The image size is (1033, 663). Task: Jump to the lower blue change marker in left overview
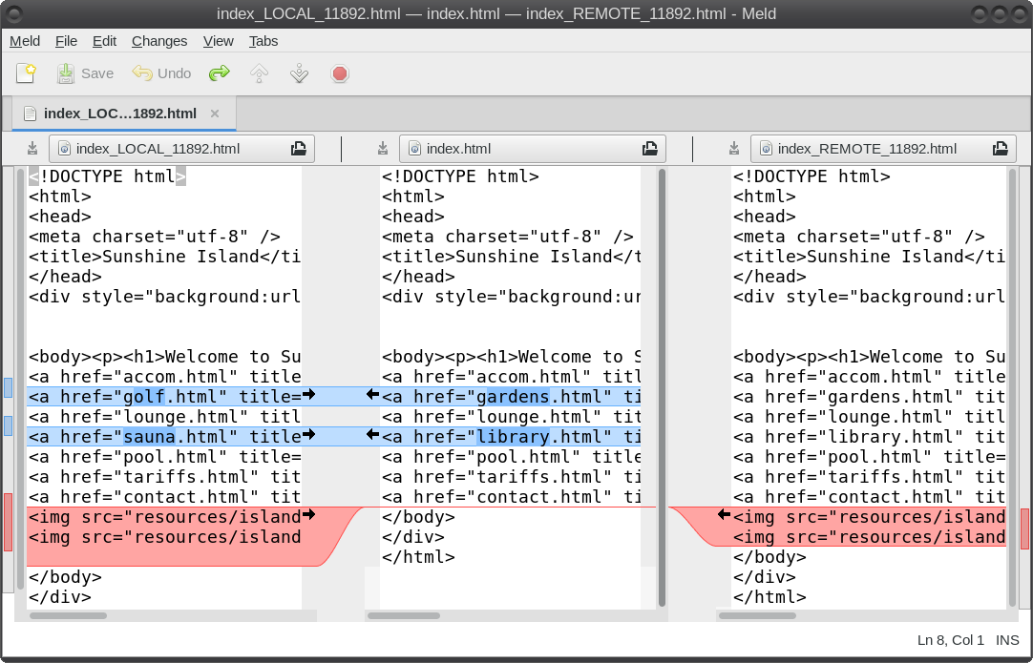8,426
